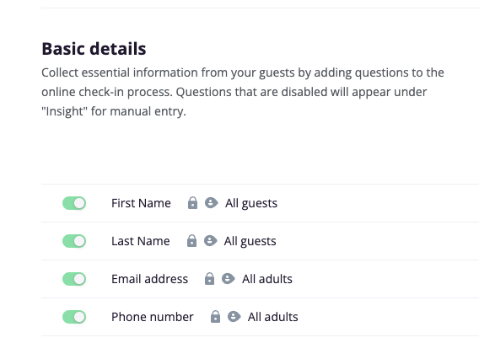Switch off the Phone number toggle

[74, 317]
